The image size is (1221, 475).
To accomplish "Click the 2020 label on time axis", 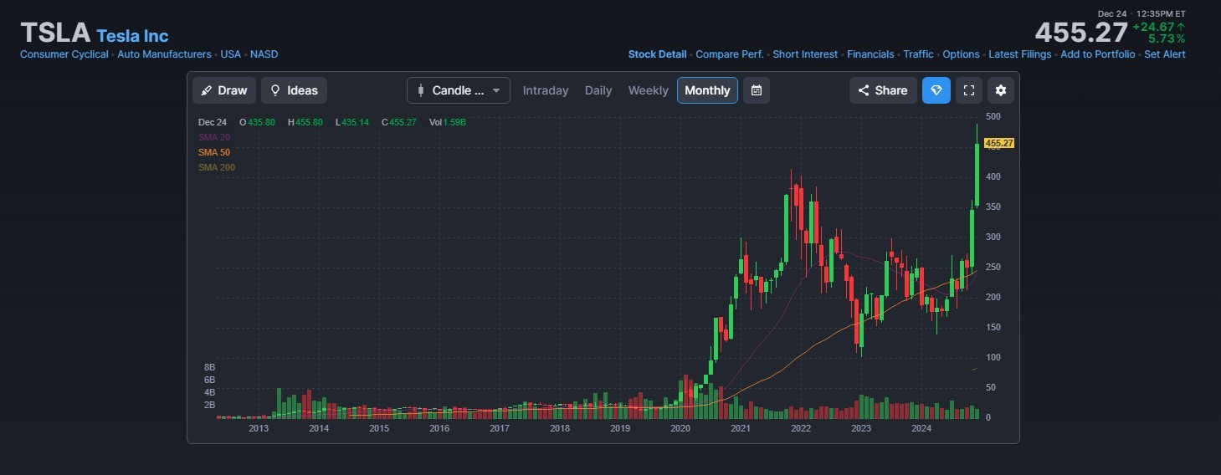I will 680,428.
